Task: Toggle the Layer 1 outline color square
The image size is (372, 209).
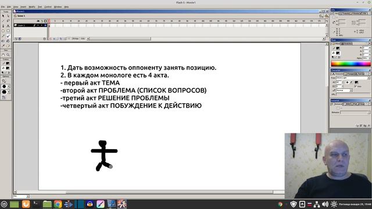Action: 45,25
